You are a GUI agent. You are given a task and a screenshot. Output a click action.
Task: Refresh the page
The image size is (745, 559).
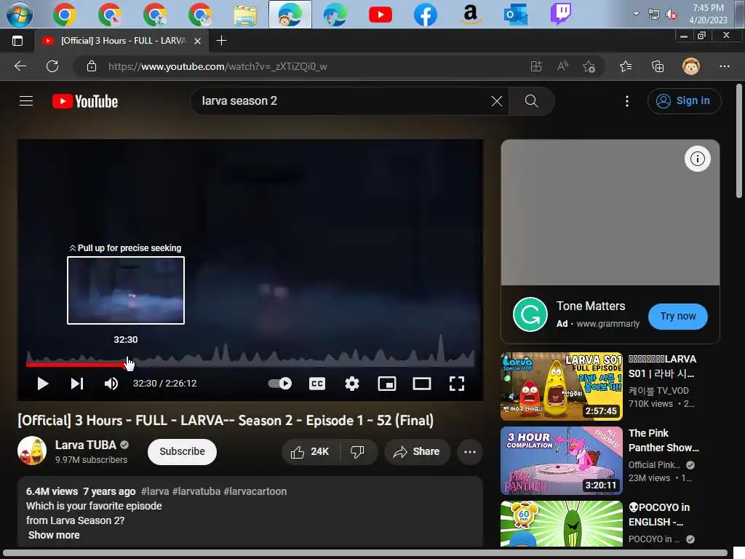[x=52, y=66]
